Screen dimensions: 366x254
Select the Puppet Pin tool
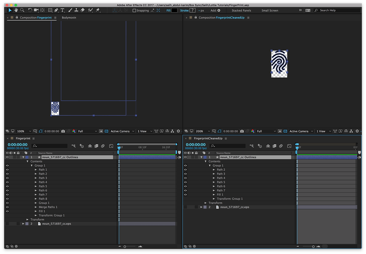[98, 10]
